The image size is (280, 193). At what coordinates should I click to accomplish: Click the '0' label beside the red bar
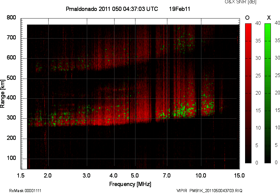tap(257, 163)
